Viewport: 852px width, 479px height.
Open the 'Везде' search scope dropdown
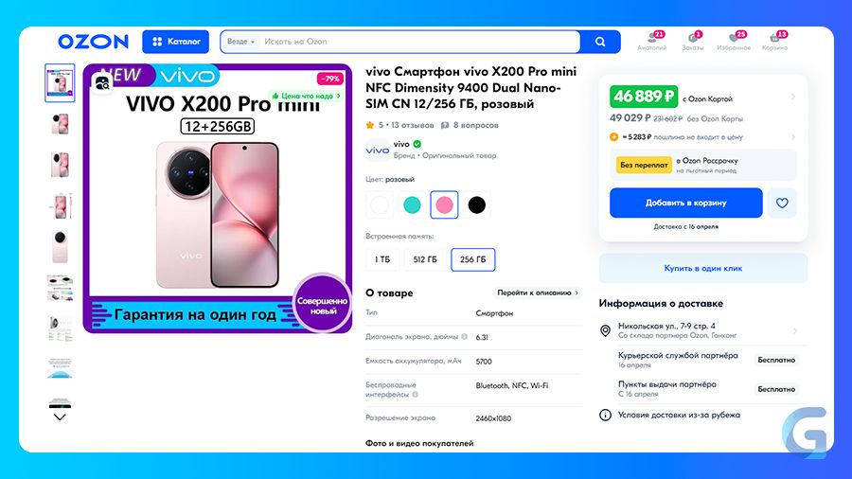(240, 42)
